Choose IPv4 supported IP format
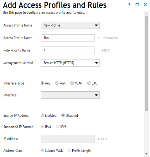Viewport: 150px width, 157px height. click(42, 127)
